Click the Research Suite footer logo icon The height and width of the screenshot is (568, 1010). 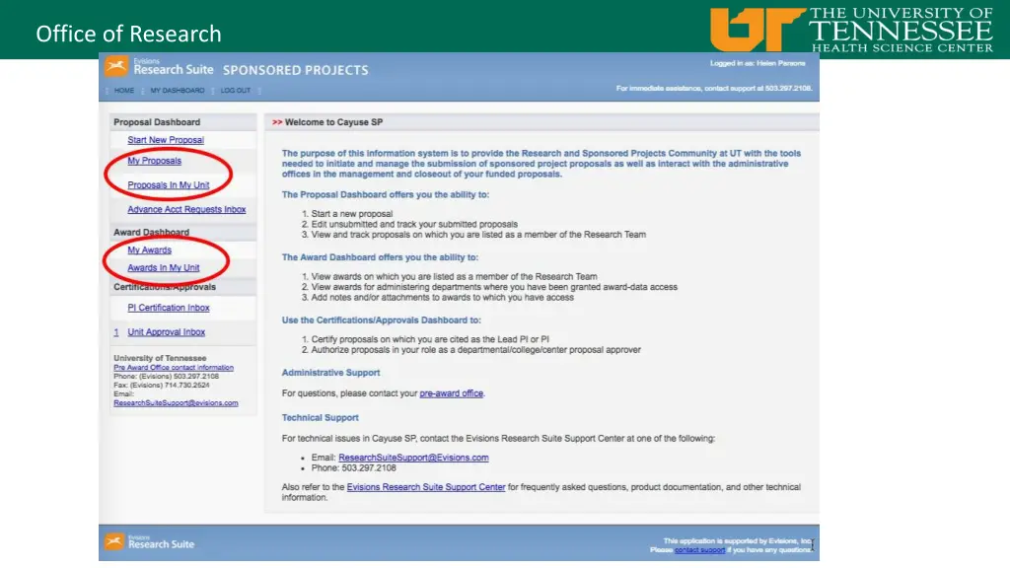click(114, 541)
